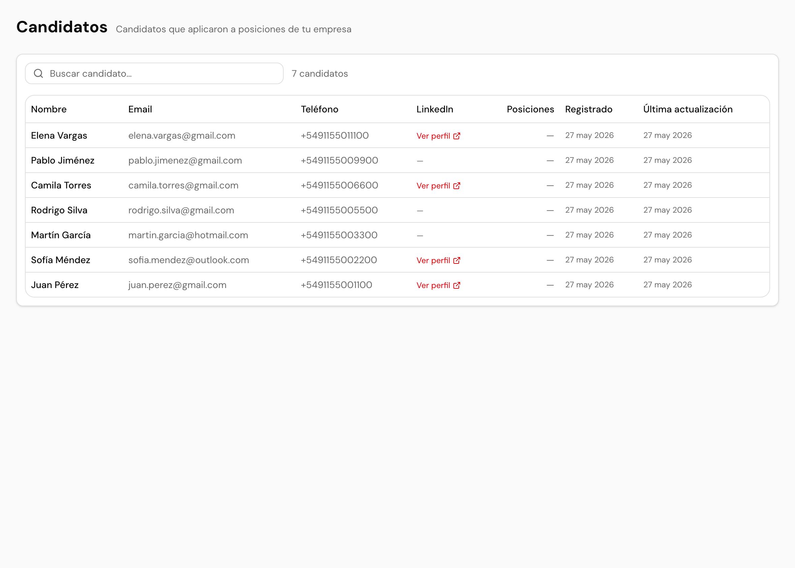Click Última actualización date in Juan Pérez row
This screenshot has height=568, width=795.
pos(668,285)
